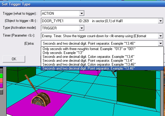Expand the Object to trigger dropdown

[160, 21]
